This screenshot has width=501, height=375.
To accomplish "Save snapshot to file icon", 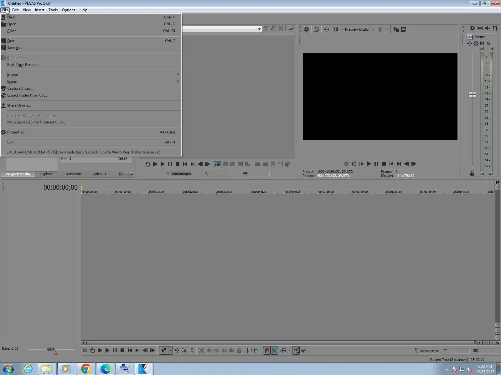I will tap(404, 29).
